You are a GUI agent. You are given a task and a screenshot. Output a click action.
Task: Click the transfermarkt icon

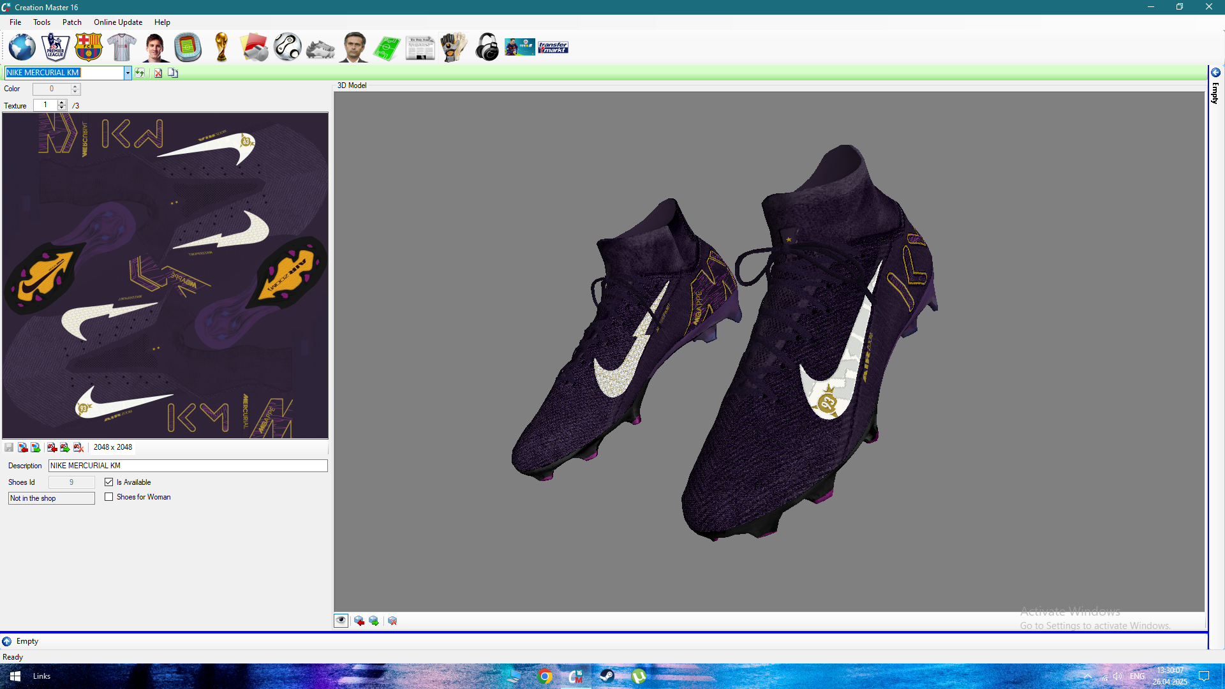[x=553, y=47]
